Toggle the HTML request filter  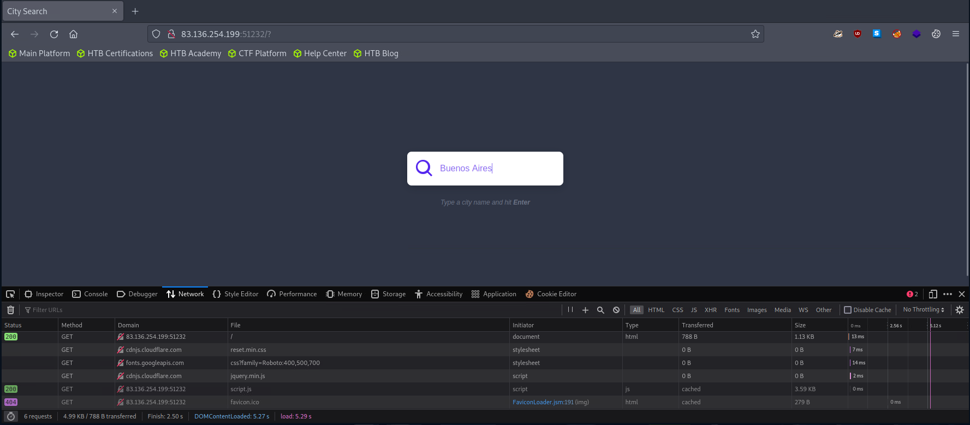656,310
